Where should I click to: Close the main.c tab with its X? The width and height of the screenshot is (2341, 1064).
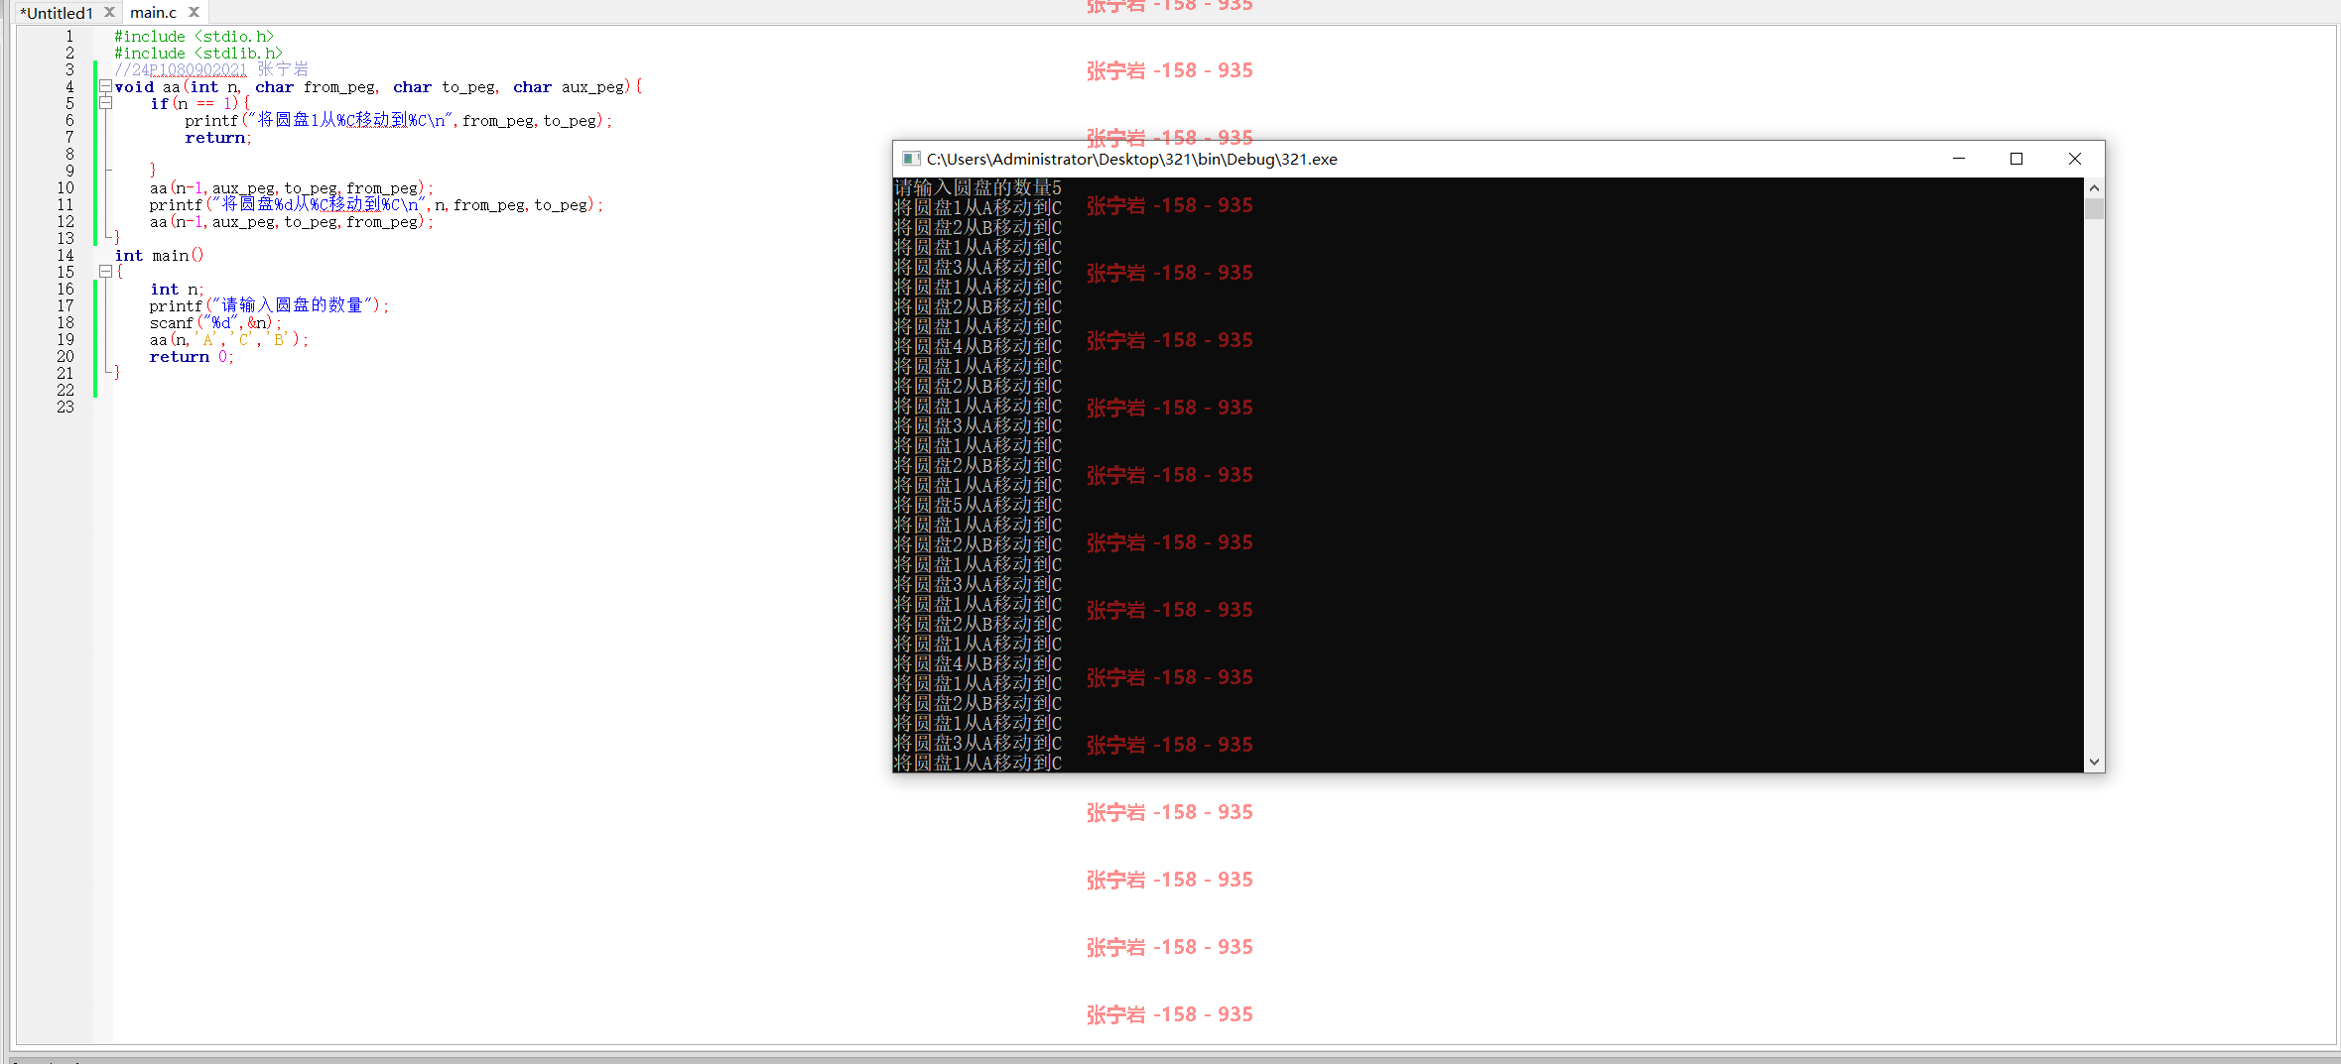(x=195, y=12)
